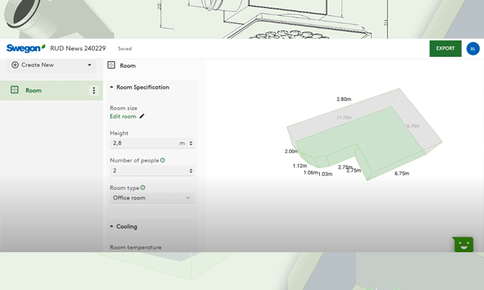Collapse the Room Specification section
Viewport: 484px width, 290px height.
[x=111, y=87]
